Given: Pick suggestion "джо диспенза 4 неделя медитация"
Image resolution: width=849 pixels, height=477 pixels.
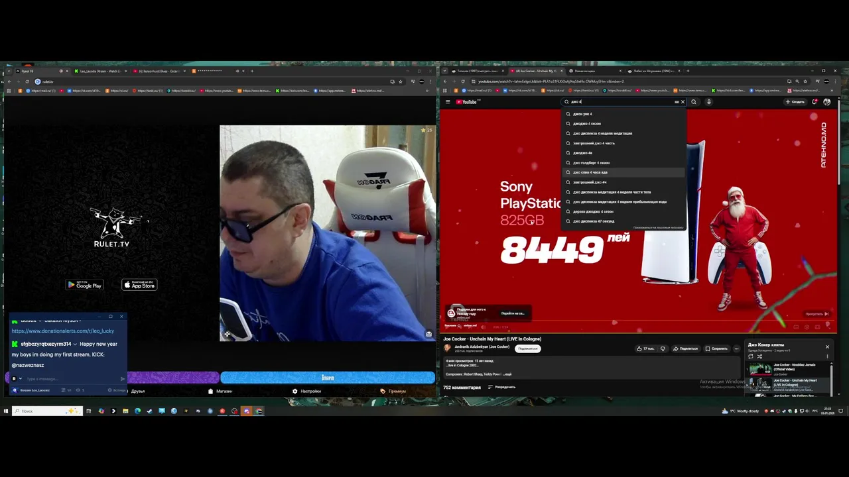Looking at the screenshot, I should pyautogui.click(x=623, y=133).
